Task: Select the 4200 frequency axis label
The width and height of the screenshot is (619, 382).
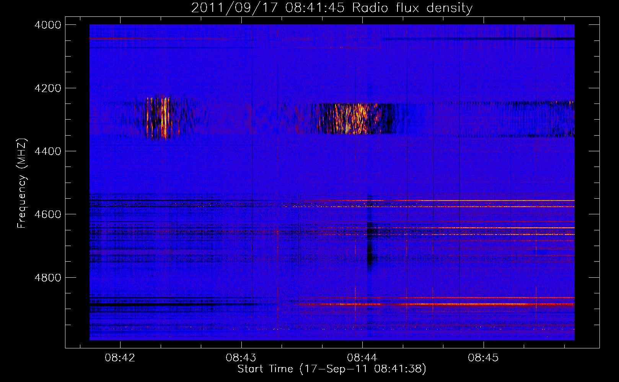Action: (x=48, y=88)
